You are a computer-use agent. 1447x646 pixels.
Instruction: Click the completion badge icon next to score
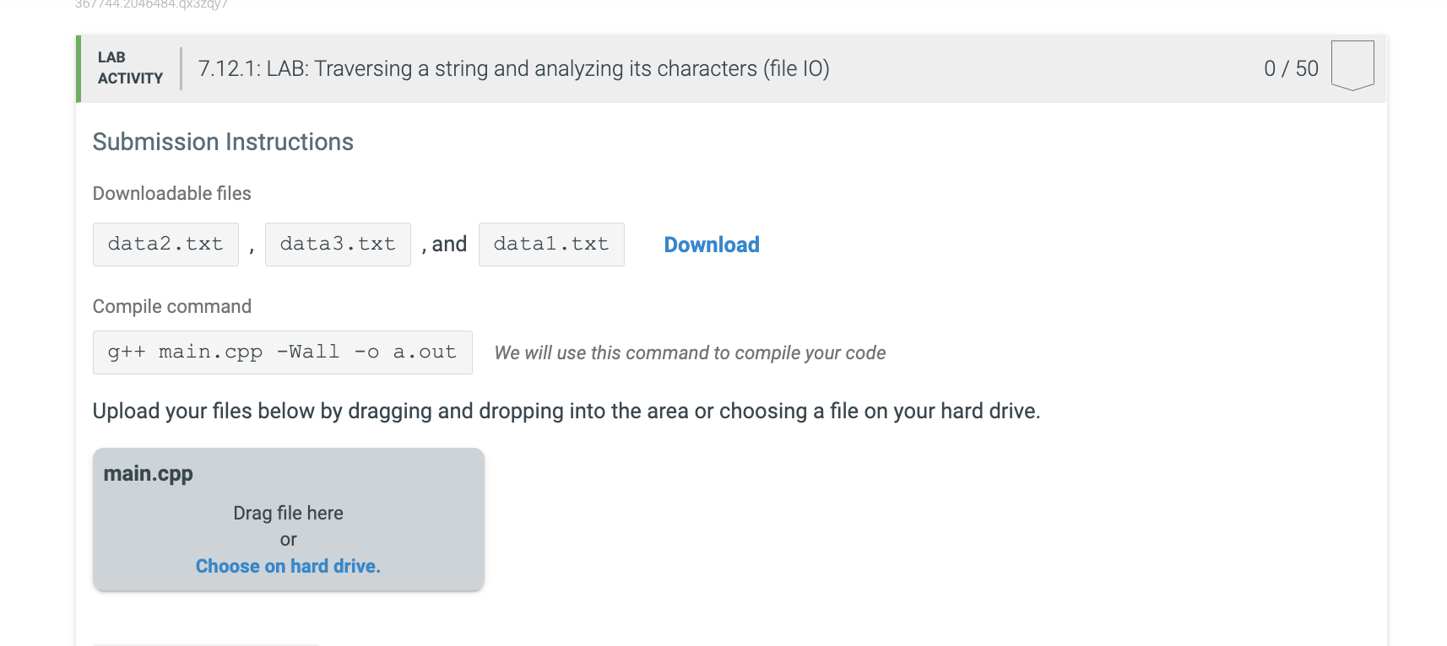click(x=1352, y=65)
